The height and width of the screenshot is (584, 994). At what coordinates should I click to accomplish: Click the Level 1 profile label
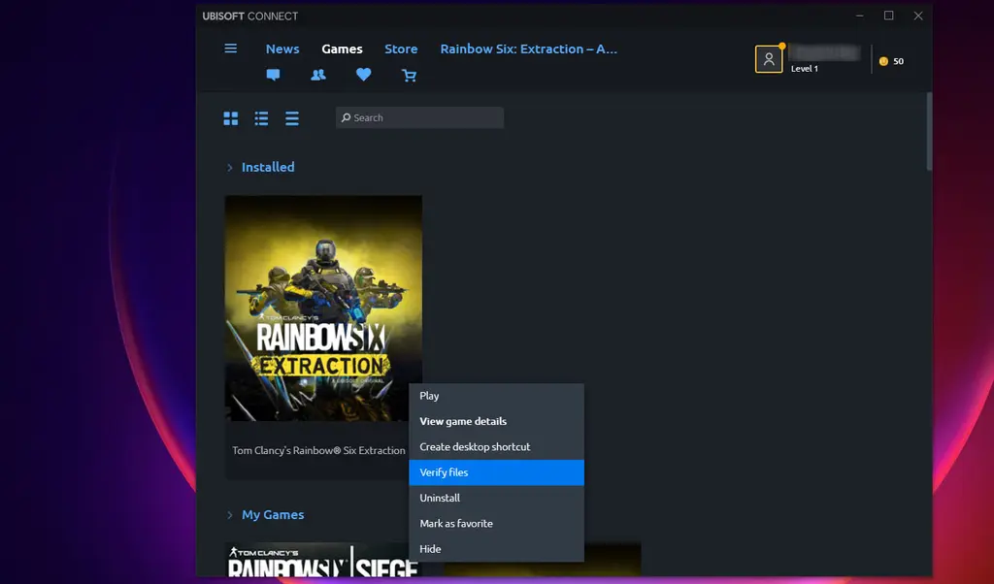tap(805, 69)
